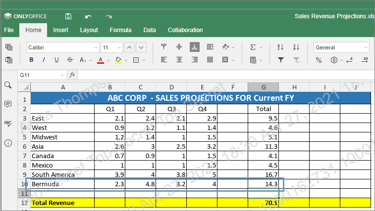Increase decimal places
This screenshot has width=375, height=211.
tap(365, 60)
